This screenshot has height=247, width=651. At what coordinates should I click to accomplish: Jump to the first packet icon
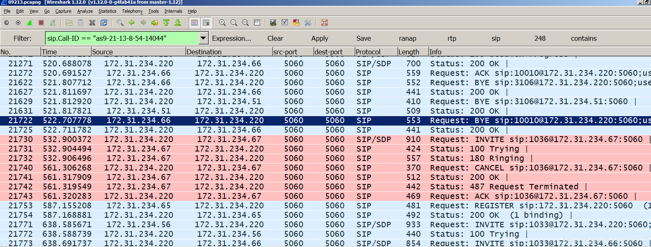pos(166,23)
